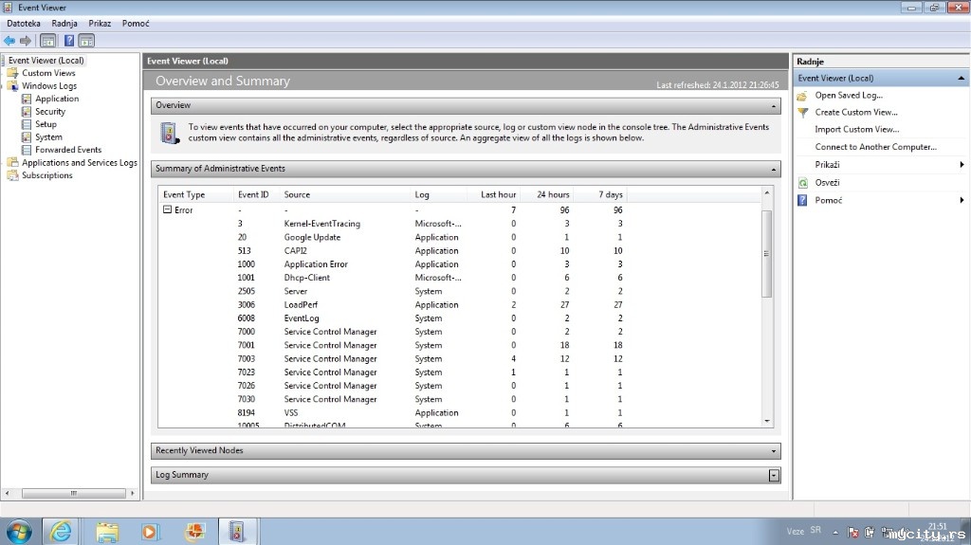Click the Security log icon in tree
Screen dimensions: 971x545
(26, 112)
